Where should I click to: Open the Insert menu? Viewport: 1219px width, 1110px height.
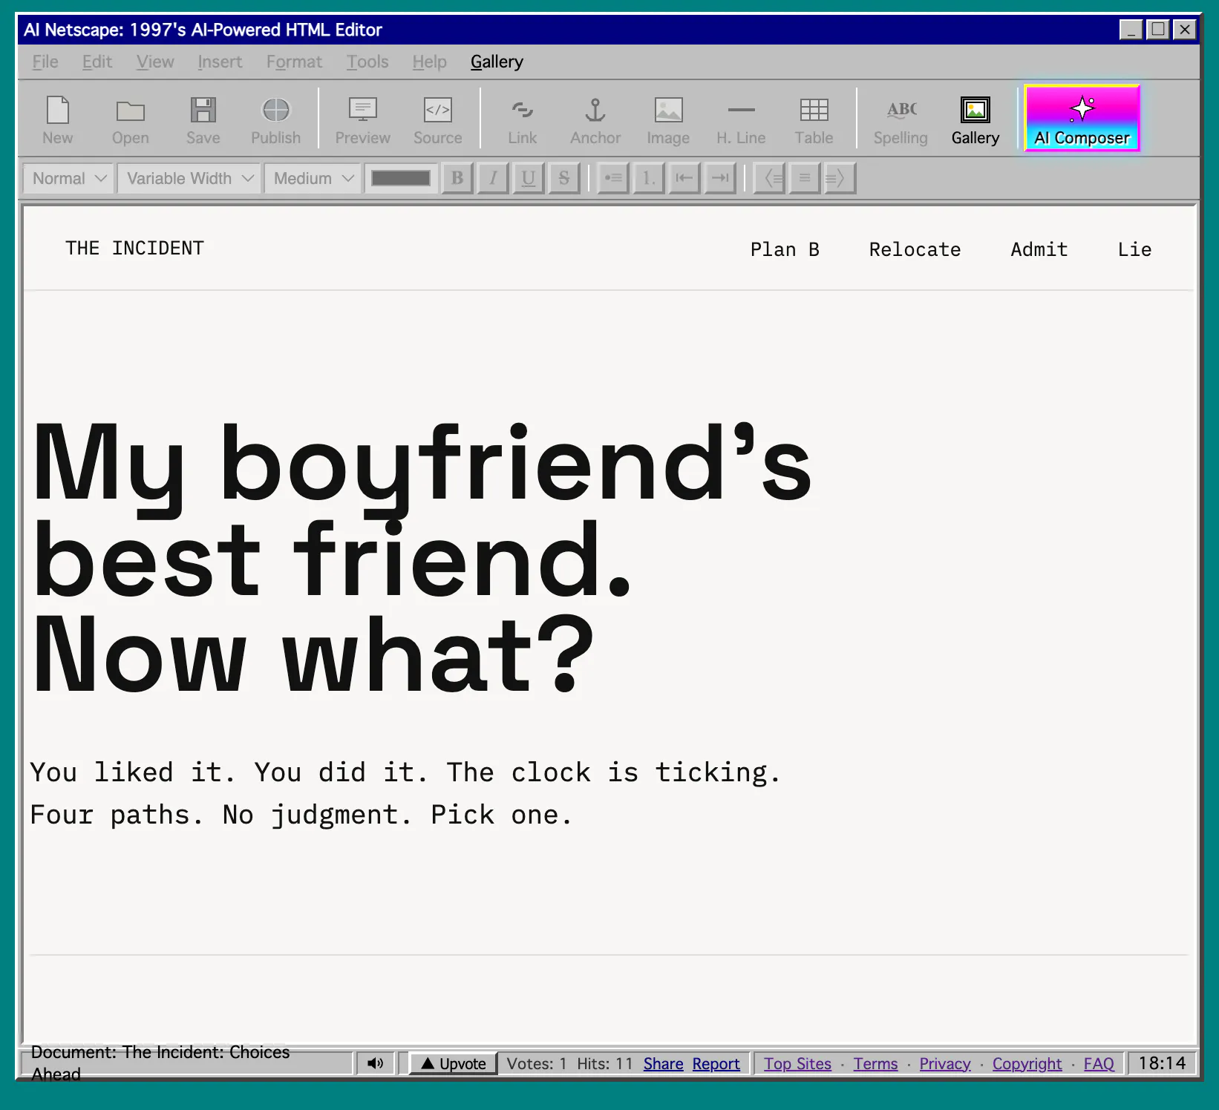click(x=220, y=62)
